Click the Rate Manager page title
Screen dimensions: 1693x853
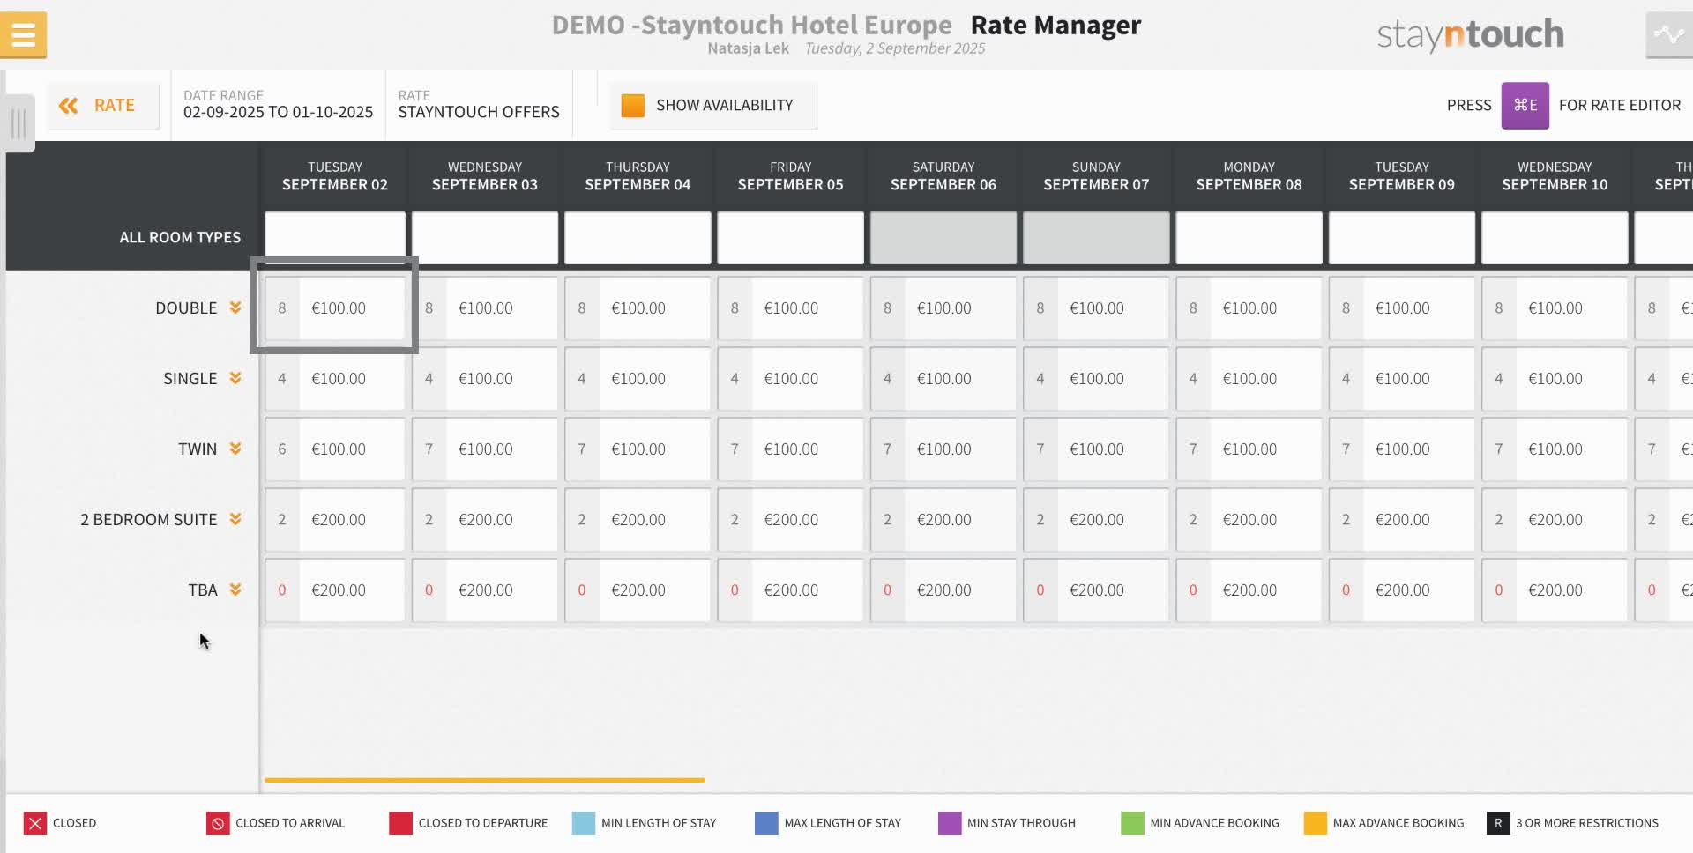pos(1055,25)
